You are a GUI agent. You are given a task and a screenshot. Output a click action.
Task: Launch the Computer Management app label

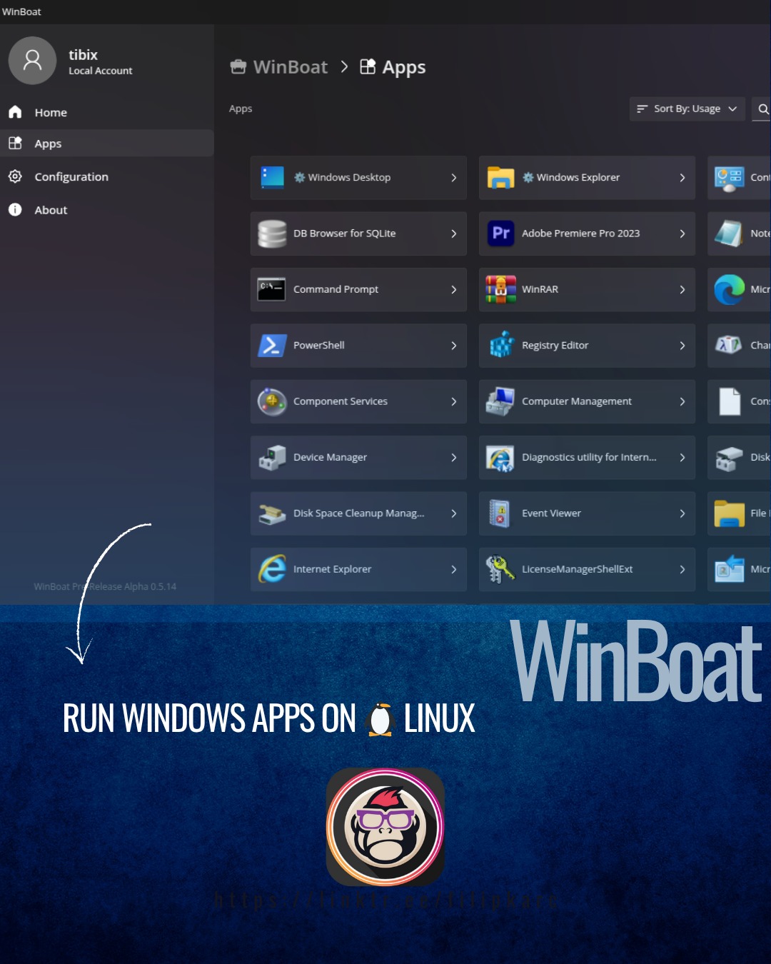[x=576, y=401]
